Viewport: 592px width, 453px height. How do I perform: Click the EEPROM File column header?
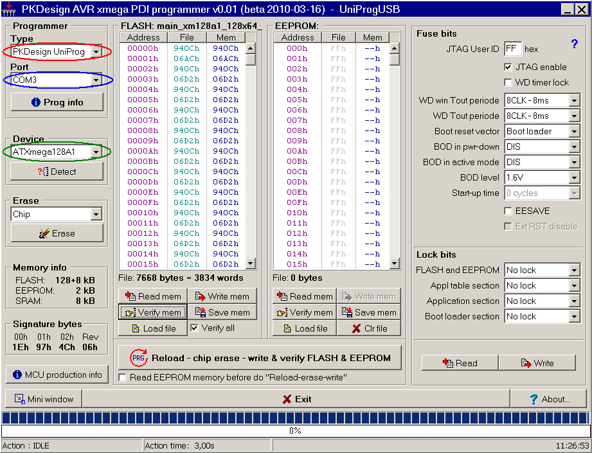(x=338, y=37)
